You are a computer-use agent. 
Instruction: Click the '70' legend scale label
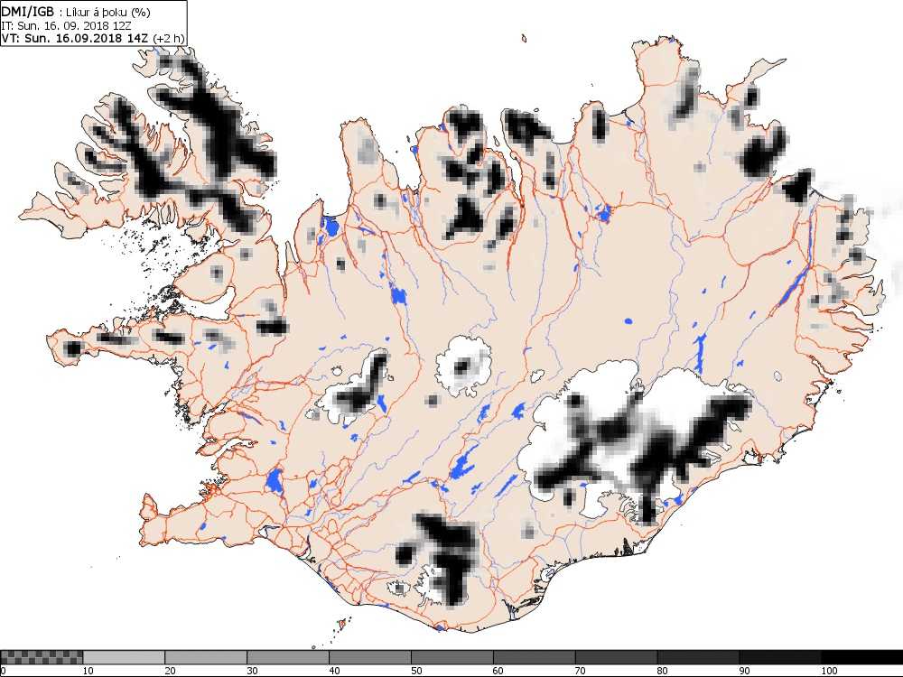pyautogui.click(x=581, y=671)
